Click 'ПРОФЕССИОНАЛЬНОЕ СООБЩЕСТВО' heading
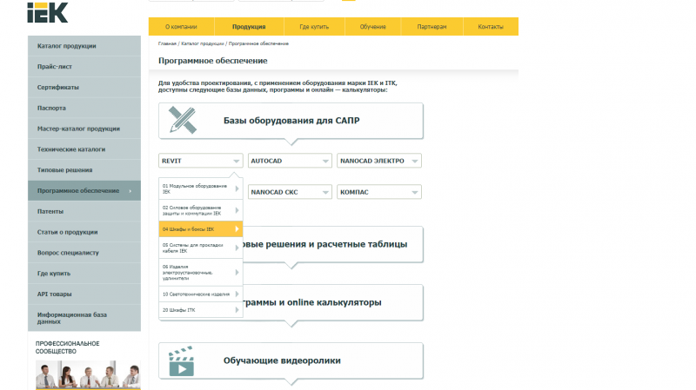 tap(68, 347)
